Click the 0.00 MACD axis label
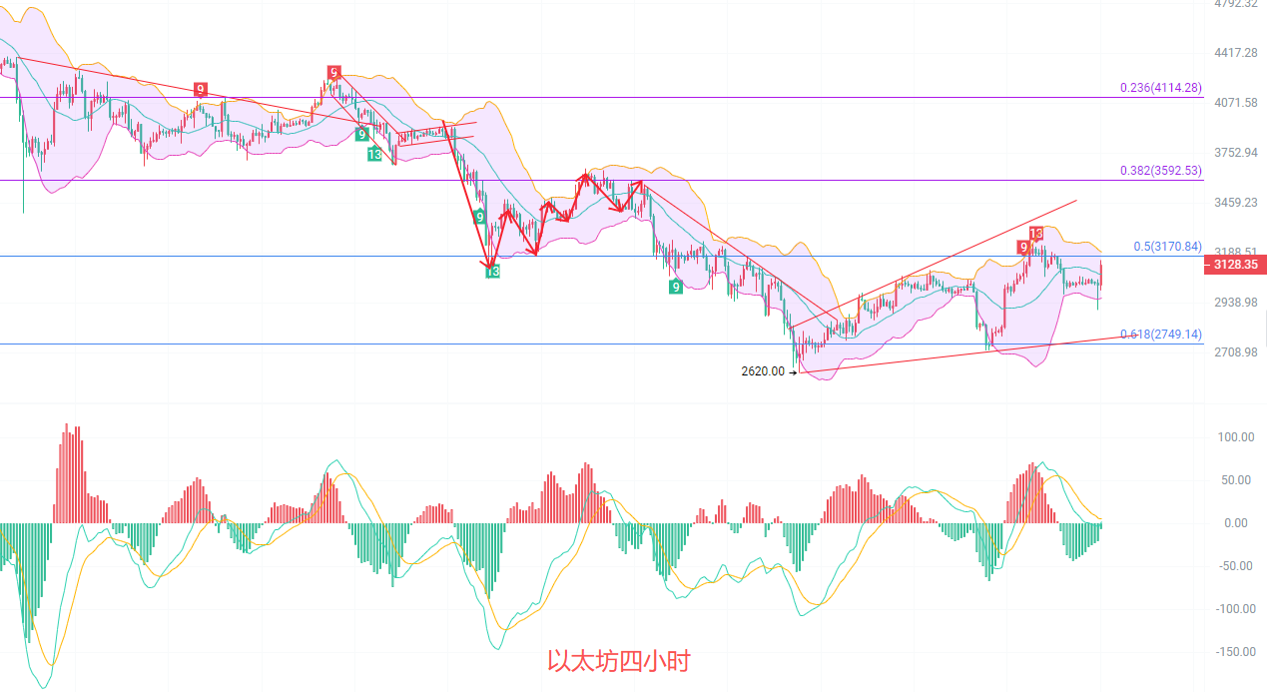This screenshot has height=692, width=1267. pyautogui.click(x=1235, y=522)
